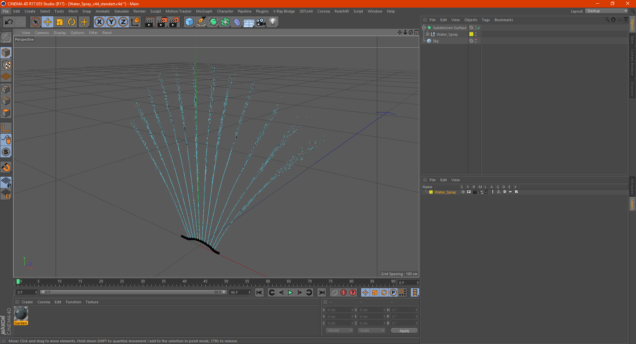The image size is (636, 344).
Task: Open the Scale mode dropdown
Action: [x=372, y=330]
